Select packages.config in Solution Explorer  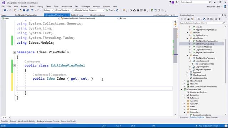[x=199, y=78]
